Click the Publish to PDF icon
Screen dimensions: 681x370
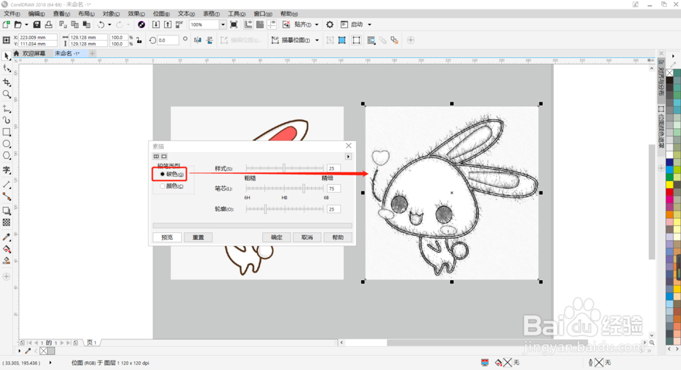point(179,25)
